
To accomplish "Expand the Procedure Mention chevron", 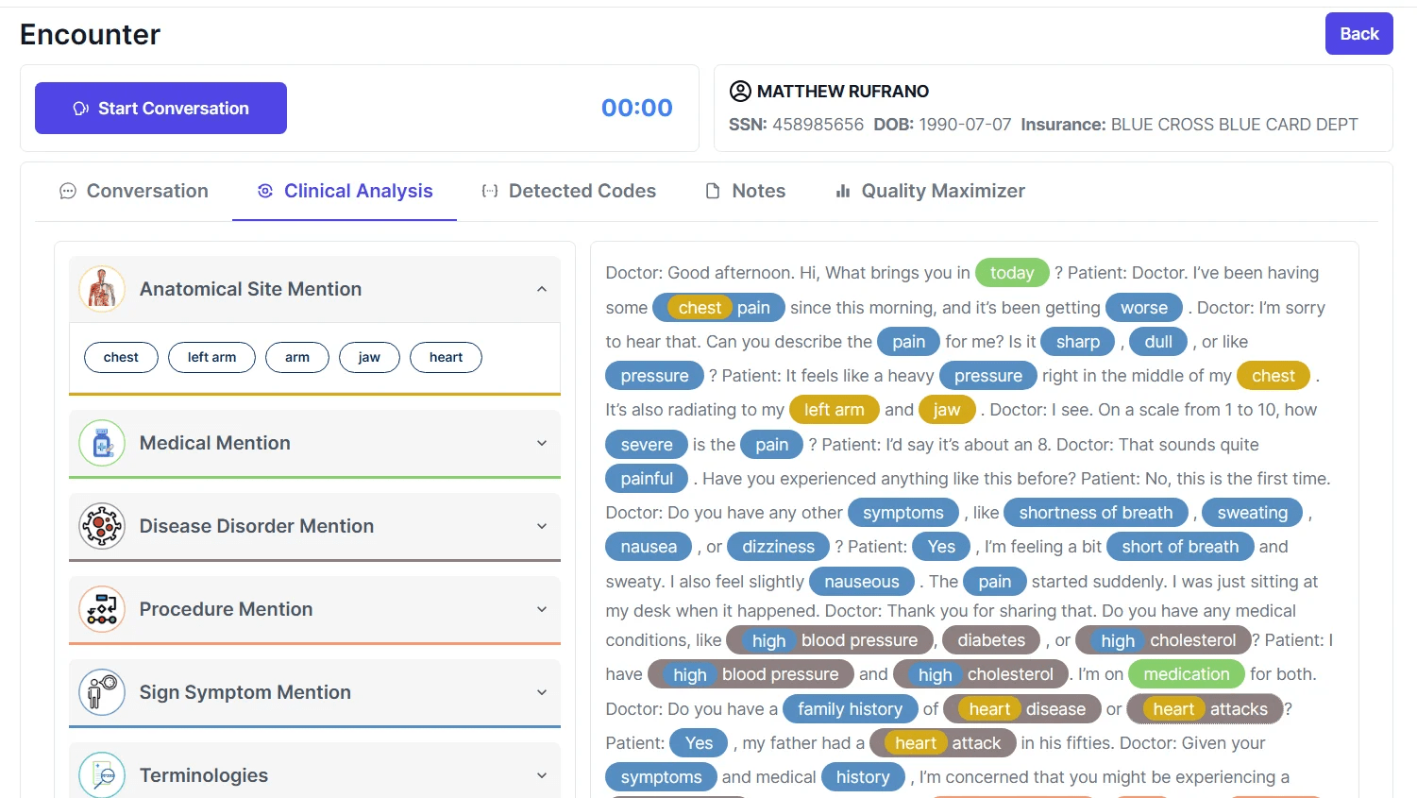I will click(541, 609).
